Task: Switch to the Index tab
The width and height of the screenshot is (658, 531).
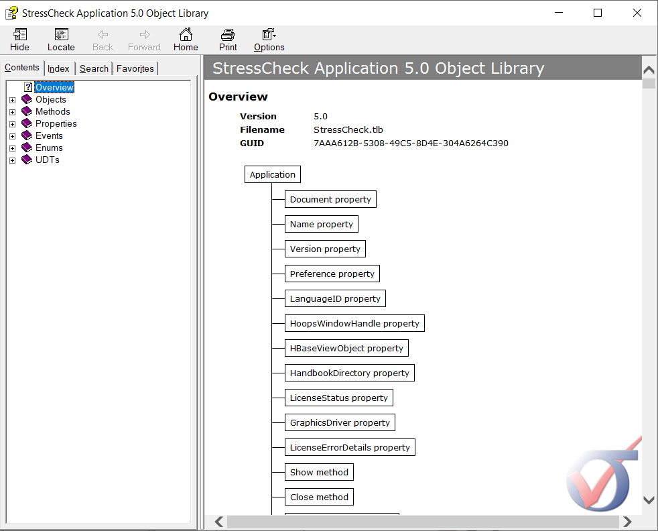Action: click(x=58, y=68)
